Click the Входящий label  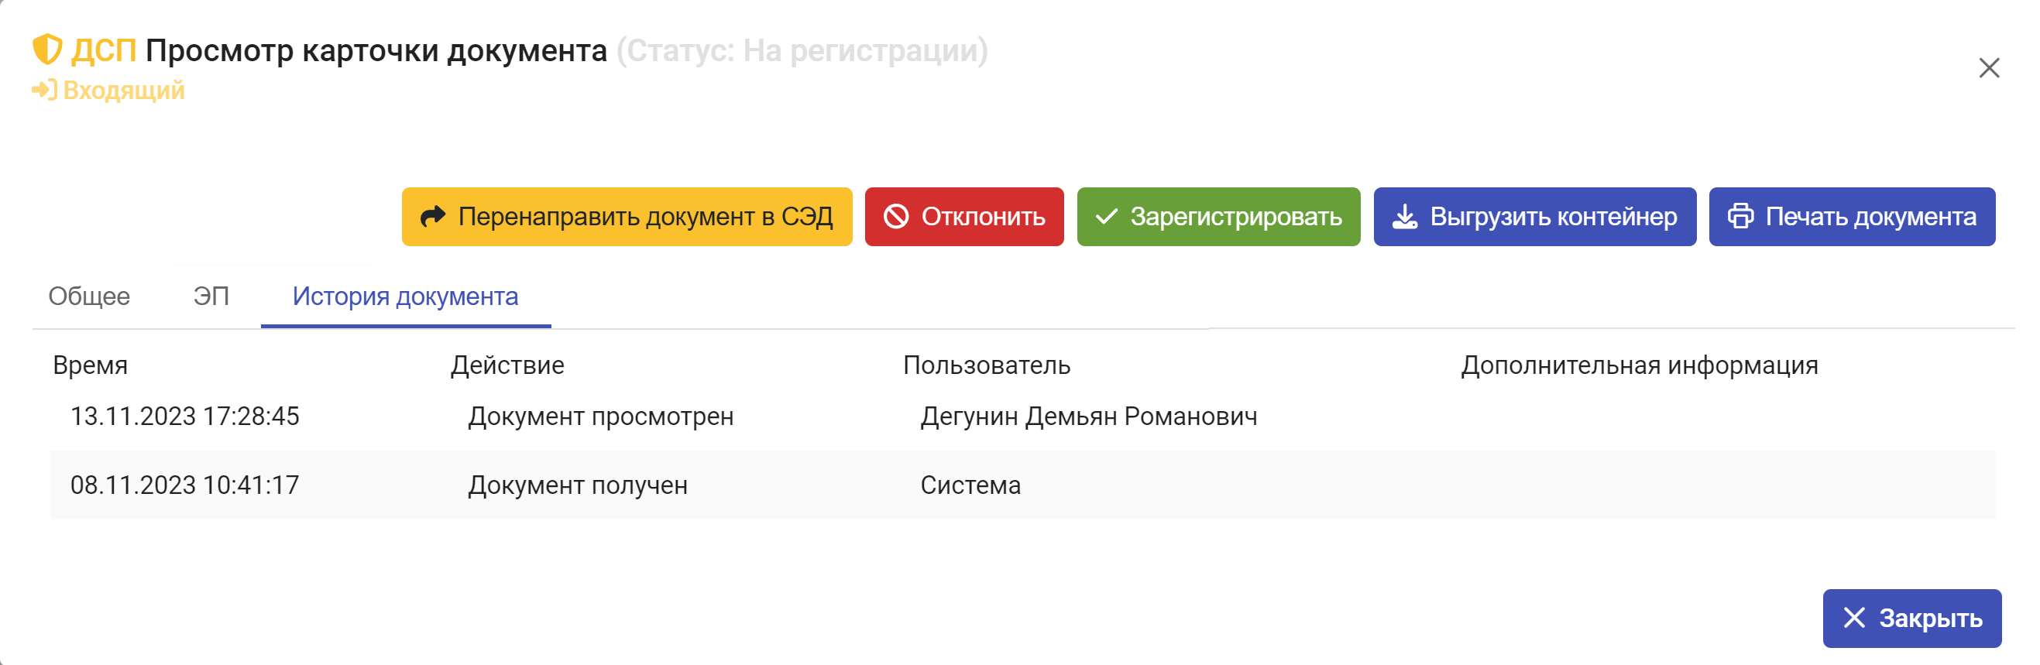coord(124,91)
